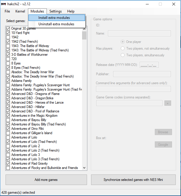Click the plus button beside Game Genie codes
Viewport: 181px width, 196px height.
click(x=168, y=103)
